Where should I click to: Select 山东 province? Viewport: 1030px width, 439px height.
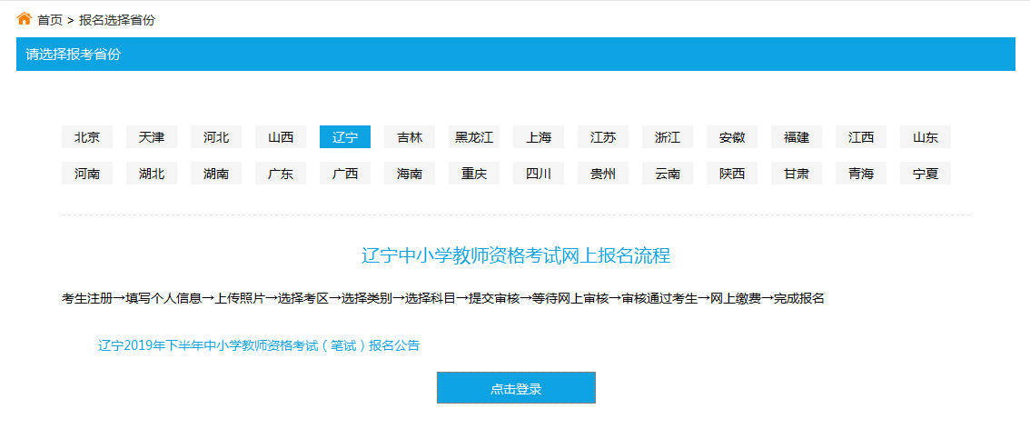[926, 136]
